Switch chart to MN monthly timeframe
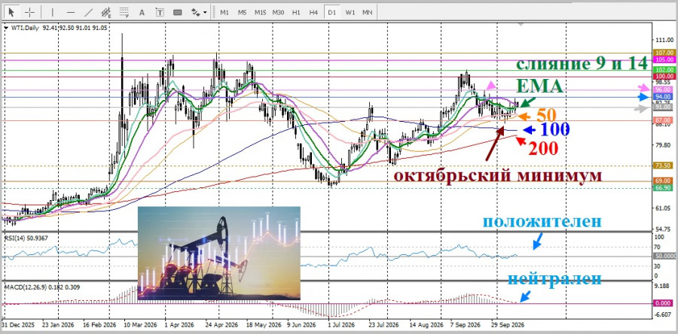Viewport: 678px width, 334px height. click(x=368, y=12)
